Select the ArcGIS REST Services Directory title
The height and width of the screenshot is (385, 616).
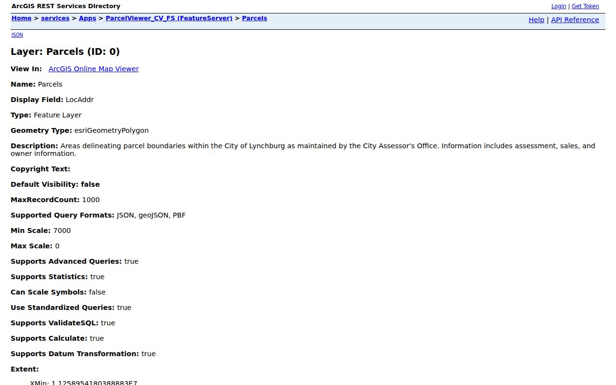66,6
